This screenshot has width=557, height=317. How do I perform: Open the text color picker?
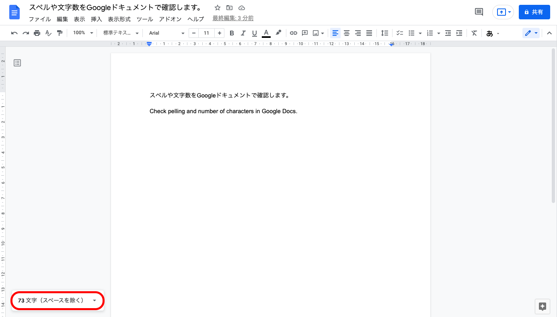(266, 33)
